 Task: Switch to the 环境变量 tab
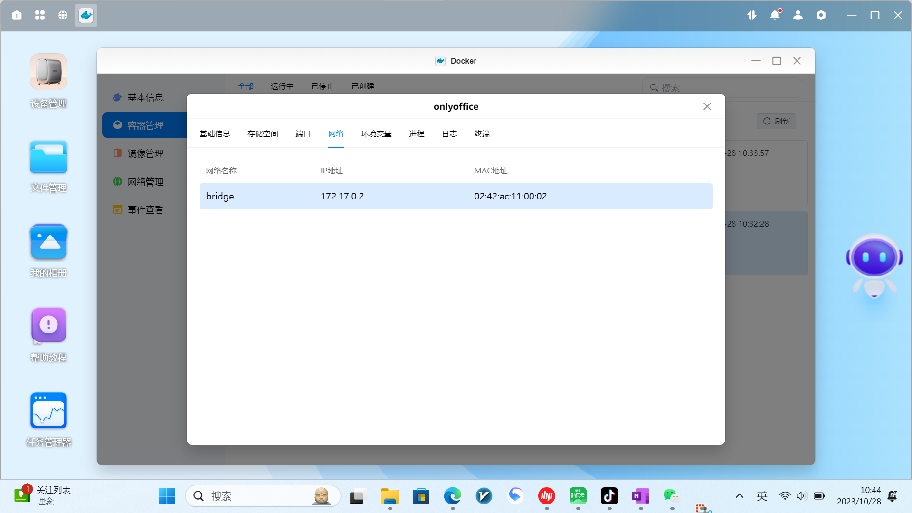[x=376, y=134]
